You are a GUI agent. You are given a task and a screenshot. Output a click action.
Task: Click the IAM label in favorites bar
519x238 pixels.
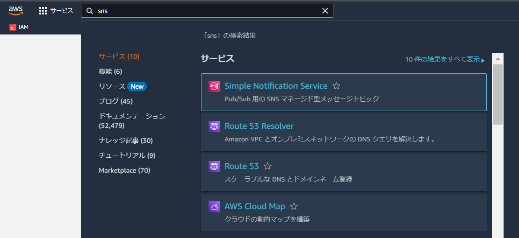24,28
